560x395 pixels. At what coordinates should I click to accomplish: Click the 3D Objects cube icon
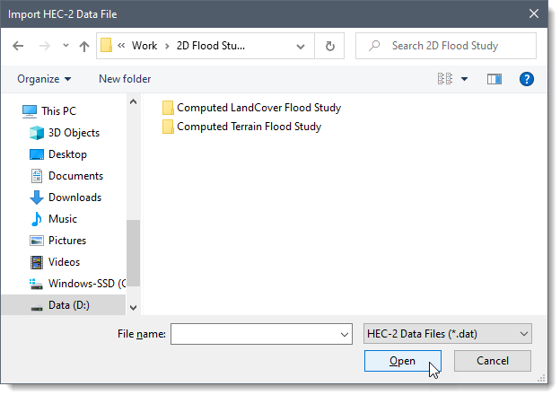click(x=37, y=133)
